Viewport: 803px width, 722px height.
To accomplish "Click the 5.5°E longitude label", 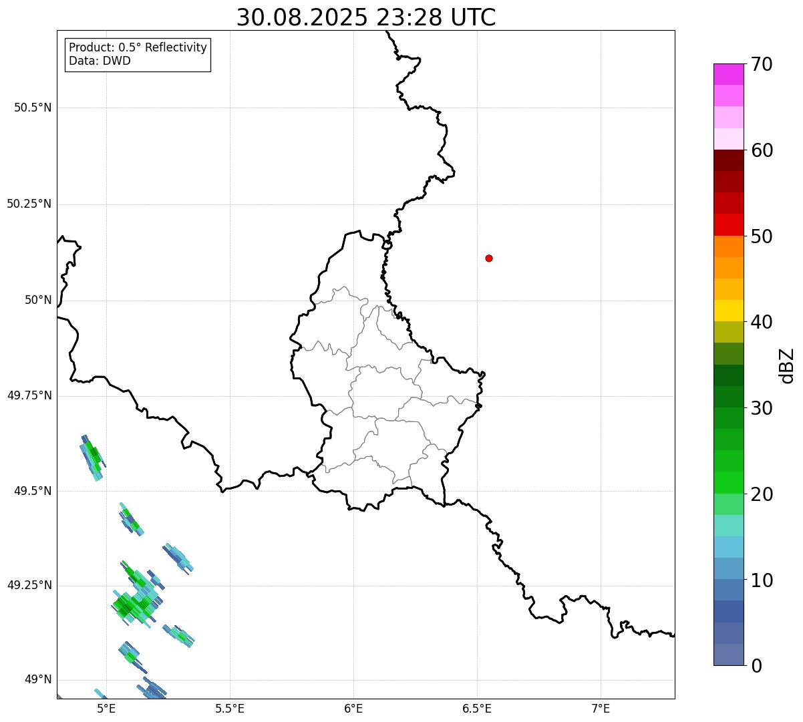I will tap(230, 709).
